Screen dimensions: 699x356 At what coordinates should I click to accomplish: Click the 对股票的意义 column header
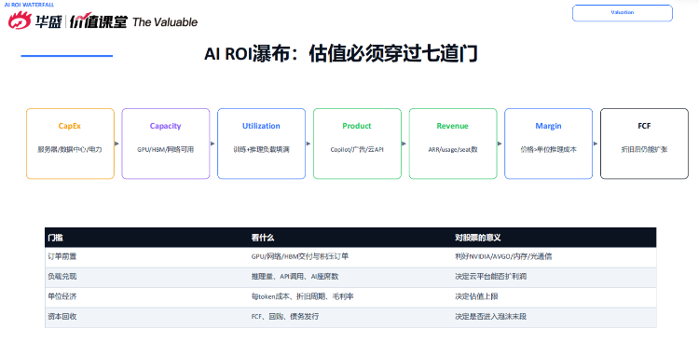(477, 238)
